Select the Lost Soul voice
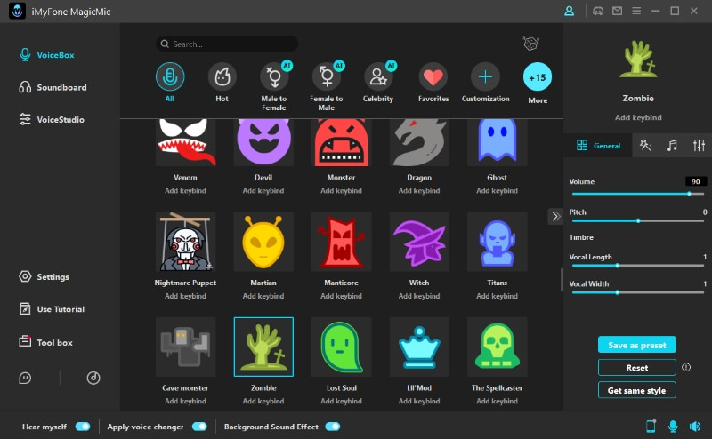Image resolution: width=712 pixels, height=439 pixels. click(x=342, y=347)
